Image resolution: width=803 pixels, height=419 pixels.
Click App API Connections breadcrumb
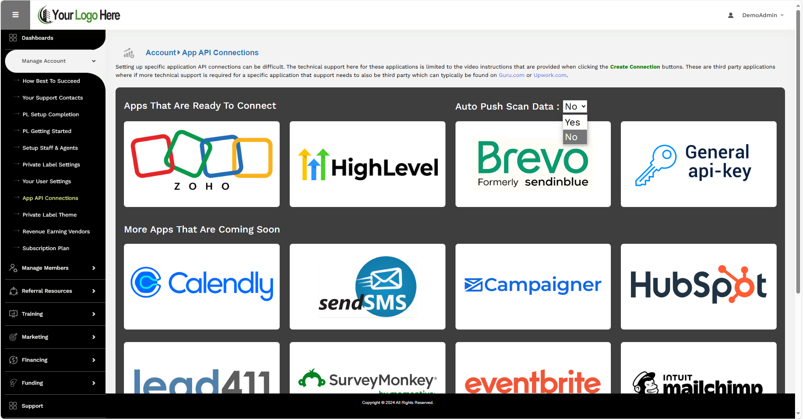(220, 53)
